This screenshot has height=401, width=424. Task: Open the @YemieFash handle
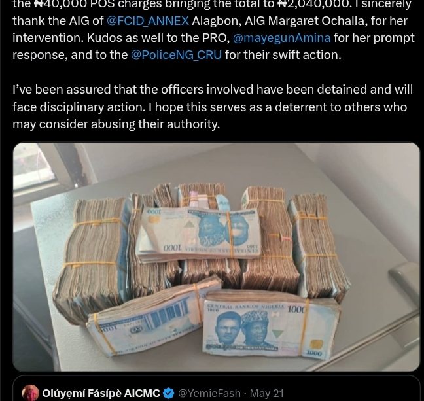pyautogui.click(x=209, y=393)
